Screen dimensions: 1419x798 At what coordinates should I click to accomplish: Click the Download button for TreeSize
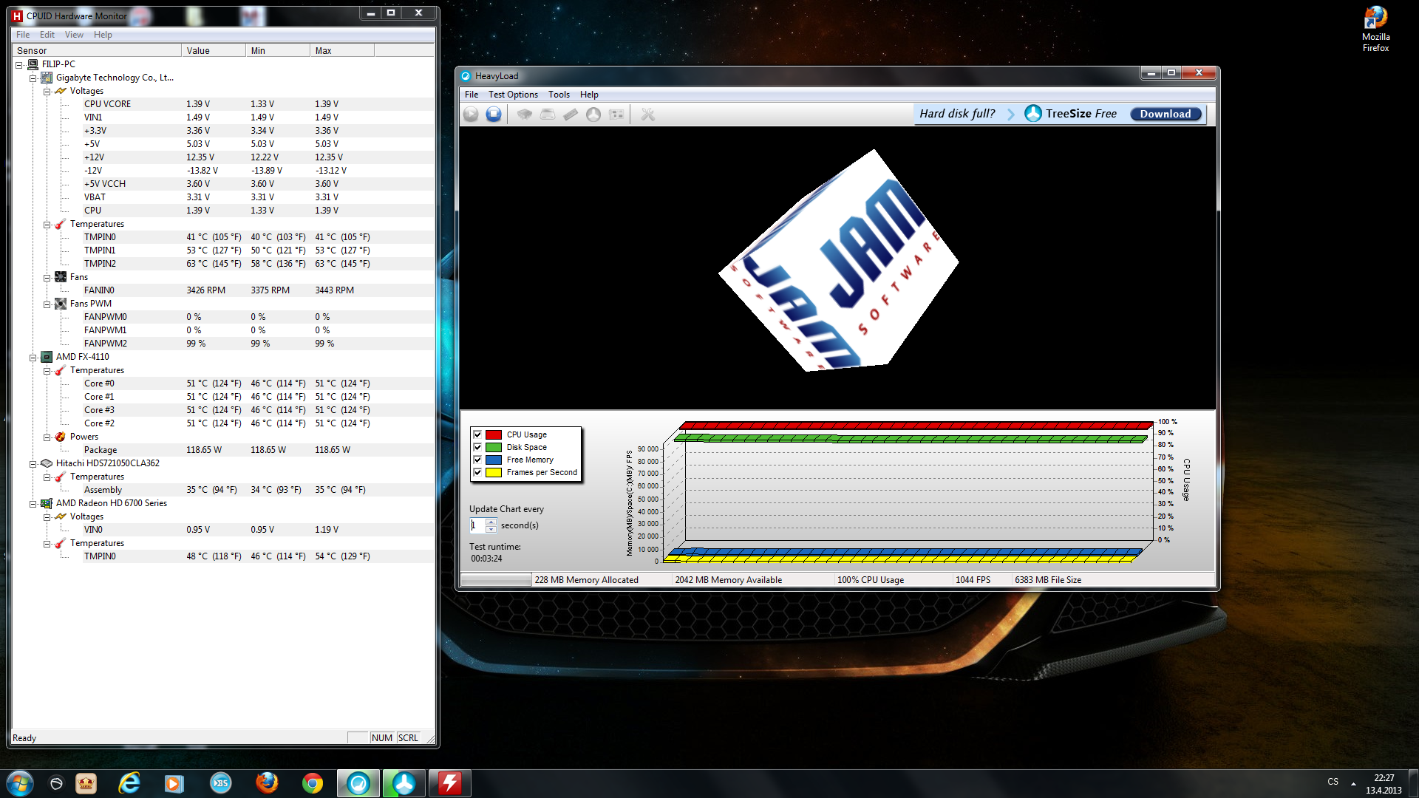click(1166, 114)
